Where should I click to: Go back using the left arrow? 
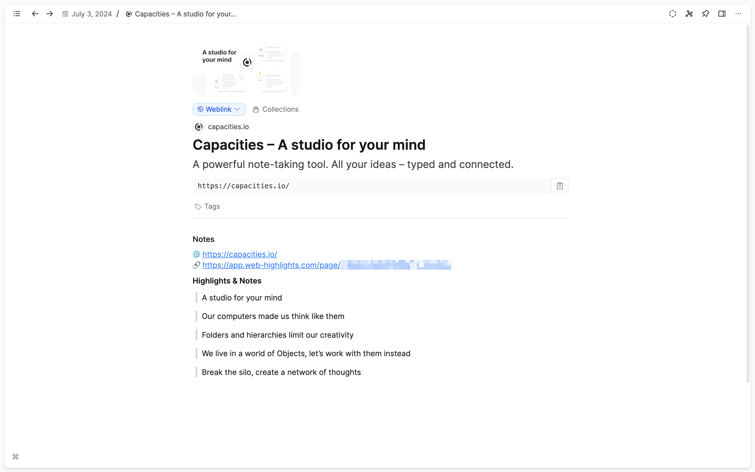click(x=35, y=14)
